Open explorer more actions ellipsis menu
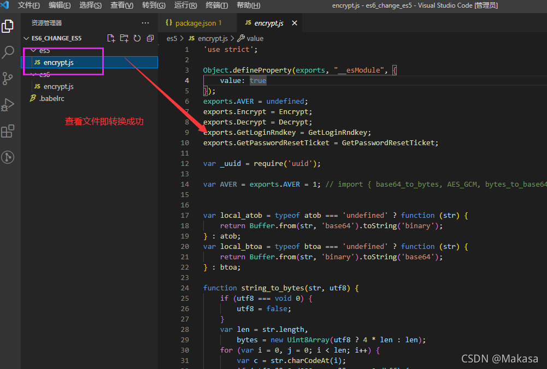 pyautogui.click(x=145, y=23)
